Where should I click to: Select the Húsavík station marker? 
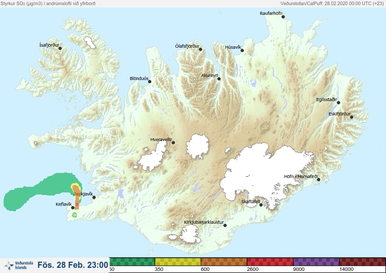tap(242, 50)
